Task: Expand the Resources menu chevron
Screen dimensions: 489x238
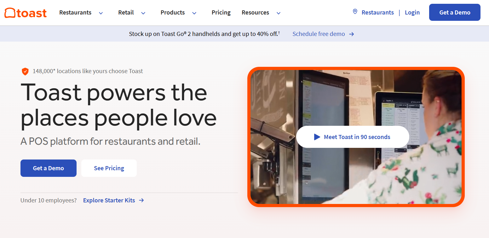Action: (x=279, y=13)
